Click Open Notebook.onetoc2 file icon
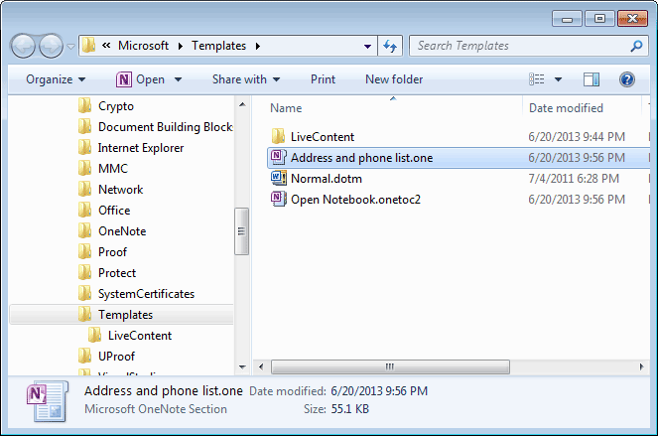 point(278,199)
